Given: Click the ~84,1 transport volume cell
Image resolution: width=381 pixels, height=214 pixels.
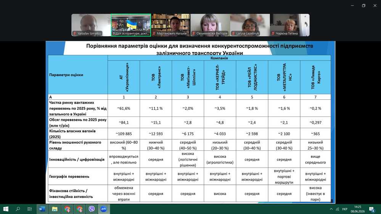Looking at the screenshot, I should (x=124, y=123).
